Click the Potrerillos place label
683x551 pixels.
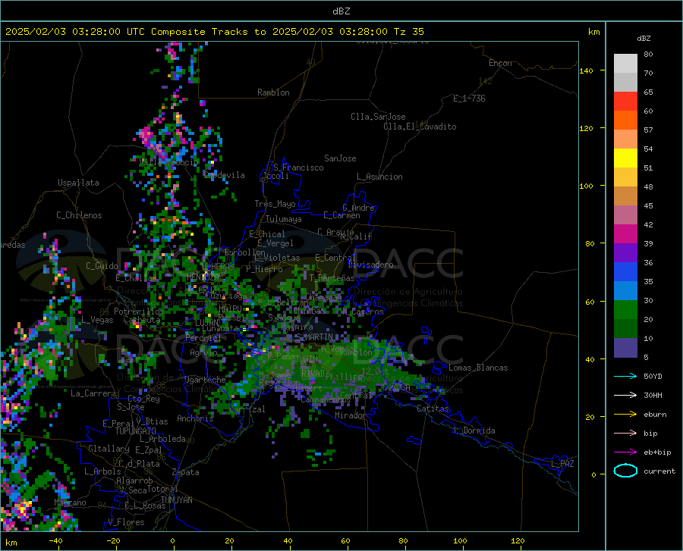[139, 312]
